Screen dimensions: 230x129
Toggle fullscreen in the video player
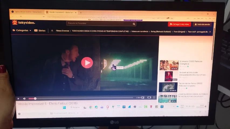(154, 97)
